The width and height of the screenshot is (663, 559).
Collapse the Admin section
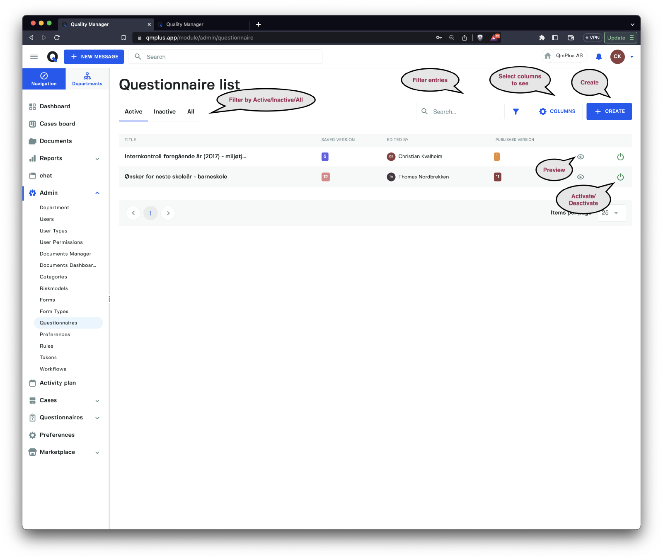click(97, 193)
